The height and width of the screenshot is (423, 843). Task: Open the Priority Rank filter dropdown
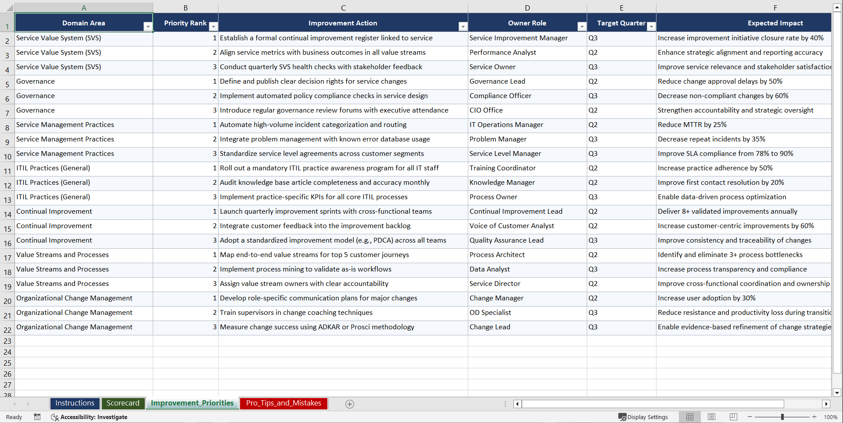(214, 27)
